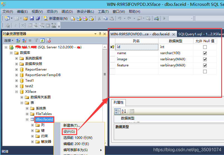Toggle Allow Null checkbox for feature row

(x=205, y=66)
